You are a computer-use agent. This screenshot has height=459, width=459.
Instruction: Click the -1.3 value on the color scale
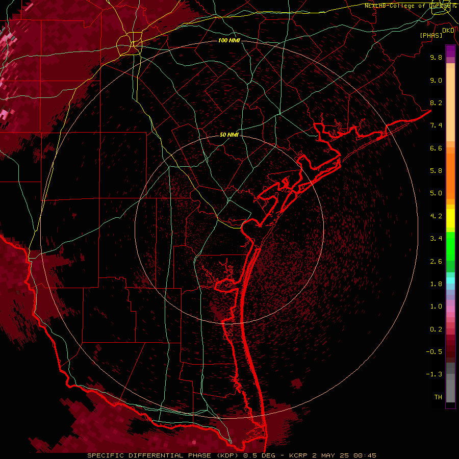click(x=434, y=374)
